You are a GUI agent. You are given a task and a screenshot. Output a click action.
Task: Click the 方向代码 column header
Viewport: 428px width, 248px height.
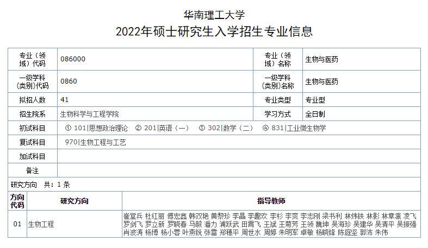pos(17,201)
